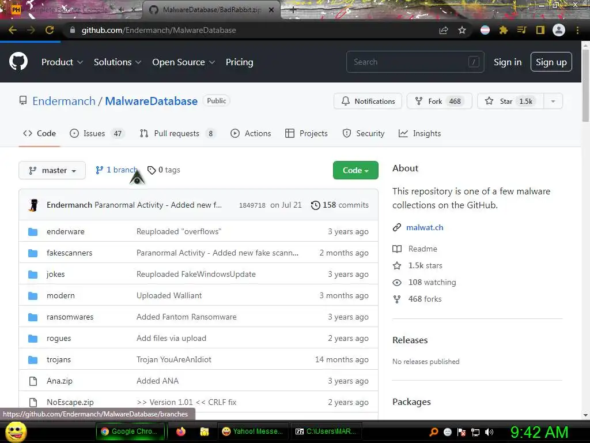The width and height of the screenshot is (590, 443).
Task: Open the MalwareDatabase repository link
Action: [152, 101]
